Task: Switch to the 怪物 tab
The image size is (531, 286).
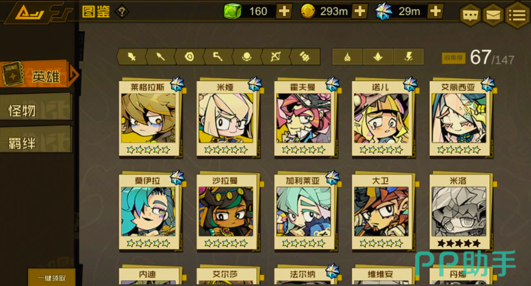Action: 36,110
